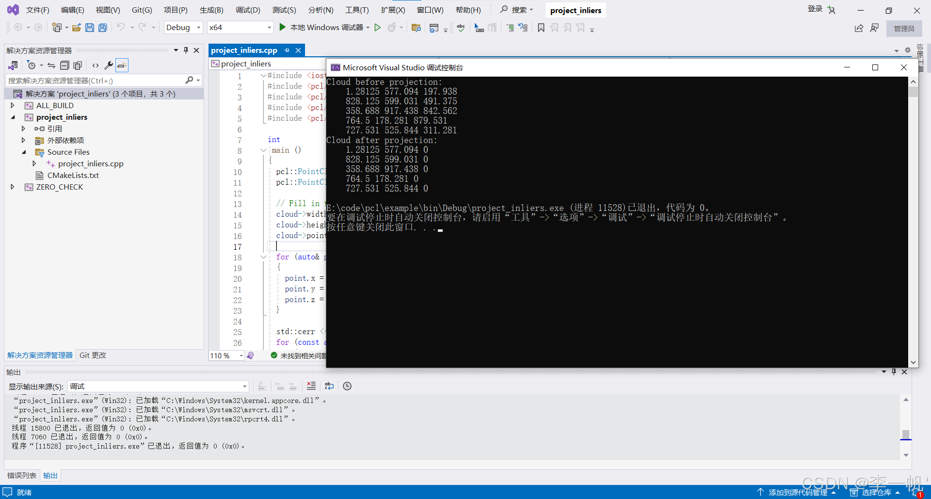Click the status bar notification chat icon
Viewport: 931px width, 499px height.
point(7,492)
